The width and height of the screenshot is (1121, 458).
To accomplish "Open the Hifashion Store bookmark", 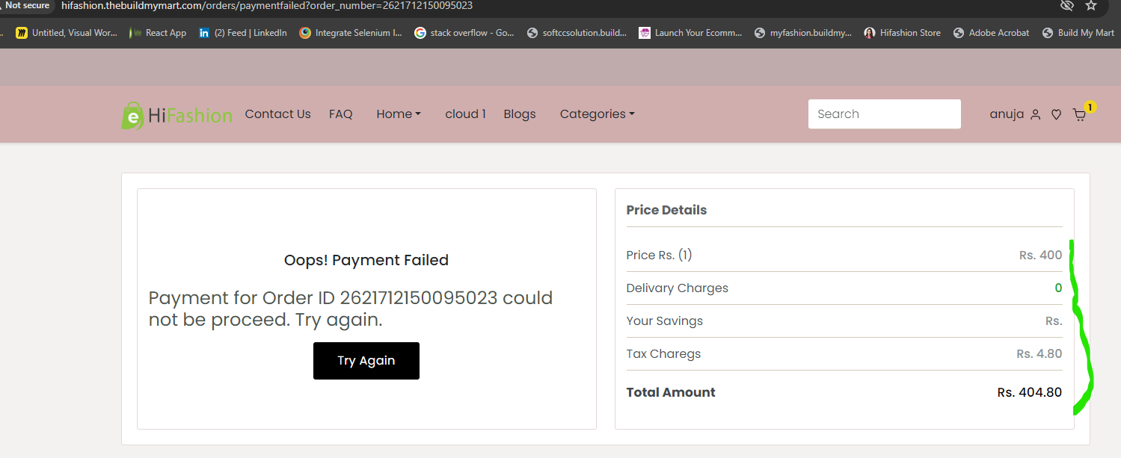I will (903, 33).
